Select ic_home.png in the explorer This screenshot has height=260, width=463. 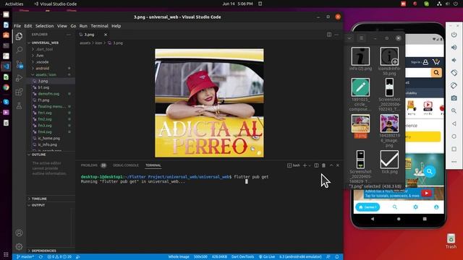pyautogui.click(x=49, y=138)
